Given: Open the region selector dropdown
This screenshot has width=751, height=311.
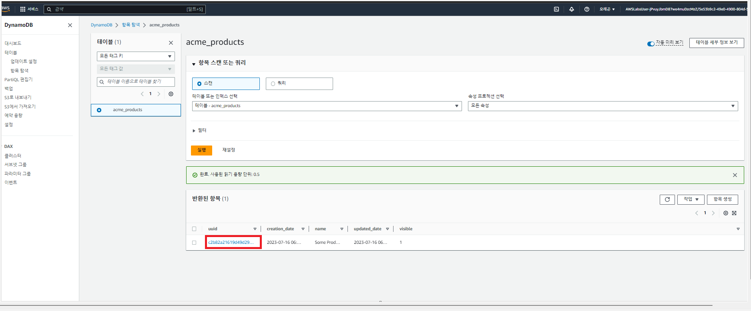Looking at the screenshot, I should tap(607, 9).
